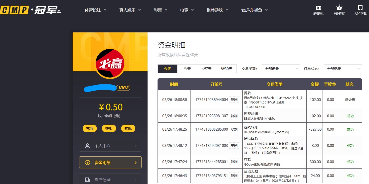This screenshot has height=184, width=369.
Task: Select the 今天 filter tab
Action: point(167,69)
